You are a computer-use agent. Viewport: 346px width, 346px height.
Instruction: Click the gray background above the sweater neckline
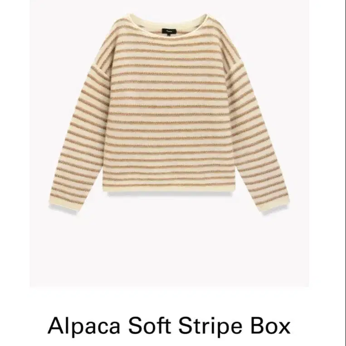coord(169,7)
